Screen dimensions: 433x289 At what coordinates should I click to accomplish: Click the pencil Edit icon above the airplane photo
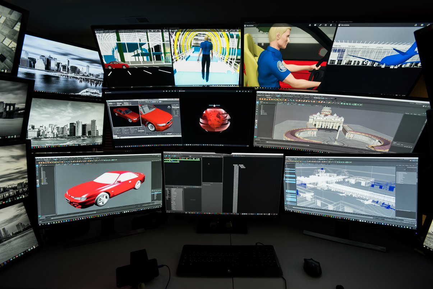[x=428, y=25]
